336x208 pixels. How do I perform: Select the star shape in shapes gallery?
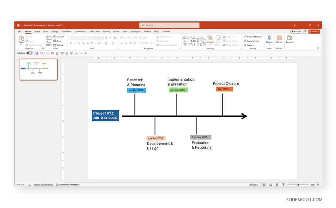[201, 44]
